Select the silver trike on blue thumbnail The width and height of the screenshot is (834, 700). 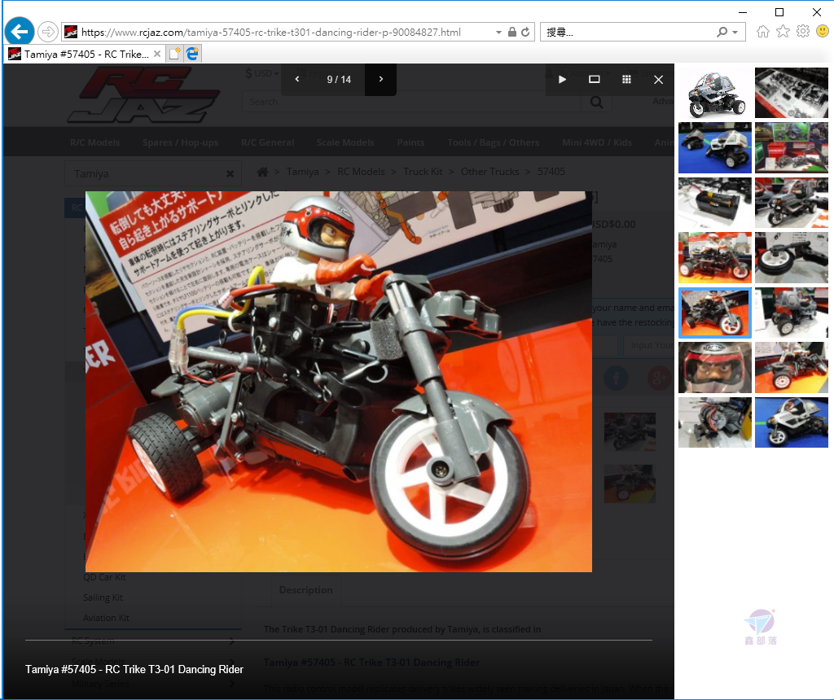[x=792, y=422]
